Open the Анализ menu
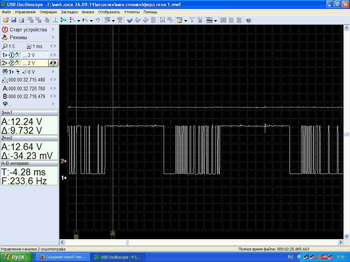The height and width of the screenshot is (262, 350). pos(88,12)
